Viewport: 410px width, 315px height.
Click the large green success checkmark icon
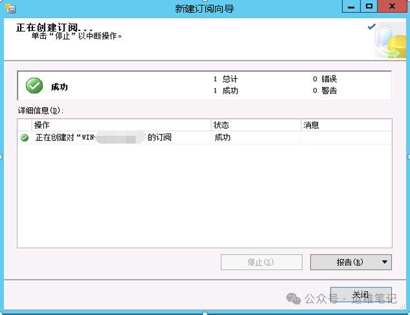click(x=34, y=85)
